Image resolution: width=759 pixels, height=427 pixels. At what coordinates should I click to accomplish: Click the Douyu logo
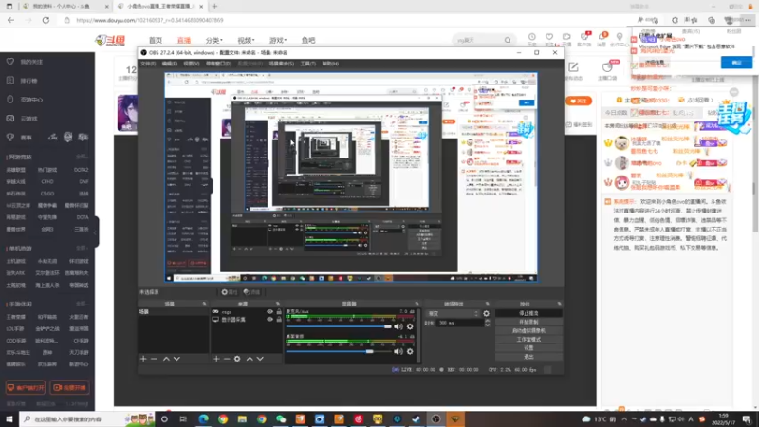(110, 40)
